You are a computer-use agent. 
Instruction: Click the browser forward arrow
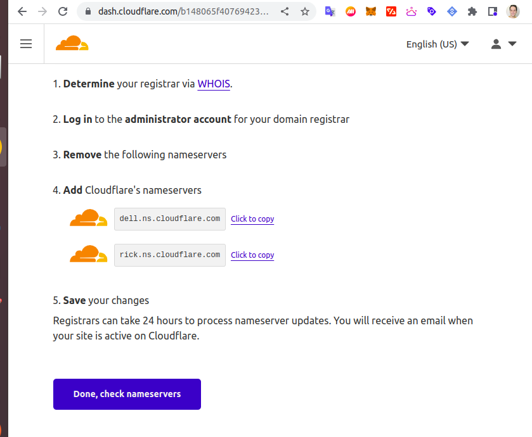(x=42, y=11)
